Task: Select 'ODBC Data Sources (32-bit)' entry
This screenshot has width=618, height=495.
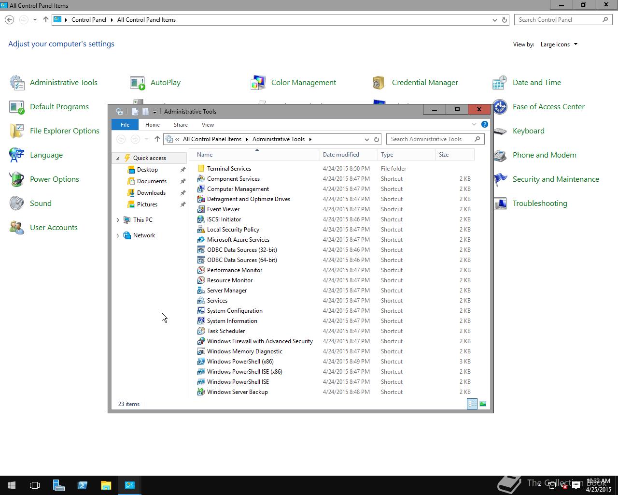Action: click(242, 250)
